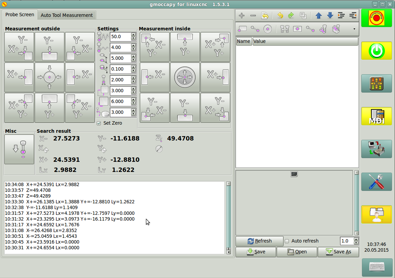Click the blue move up arrow
The width and height of the screenshot is (395, 278).
coord(318,16)
